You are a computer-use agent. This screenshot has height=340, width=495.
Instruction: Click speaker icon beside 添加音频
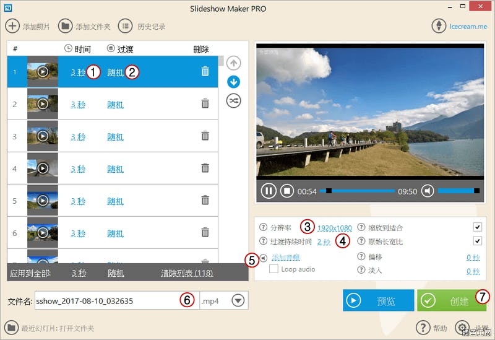click(264, 258)
